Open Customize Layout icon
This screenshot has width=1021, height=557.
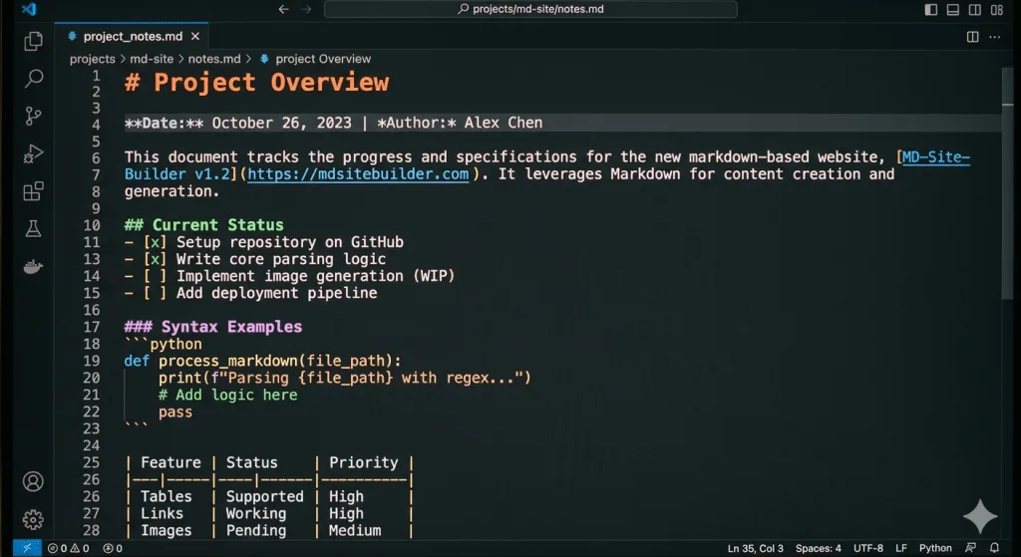997,9
